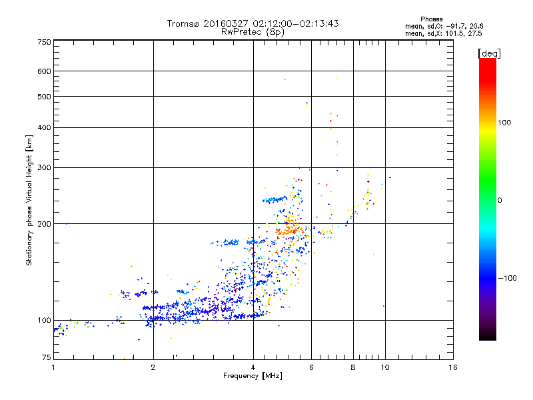Screen dimensions: 533x400
Task: Click the "100" label on the deg color scale
Action: pyautogui.click(x=504, y=123)
